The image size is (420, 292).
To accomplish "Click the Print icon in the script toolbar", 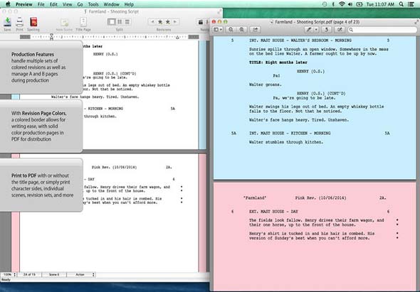I will pyautogui.click(x=19, y=21).
